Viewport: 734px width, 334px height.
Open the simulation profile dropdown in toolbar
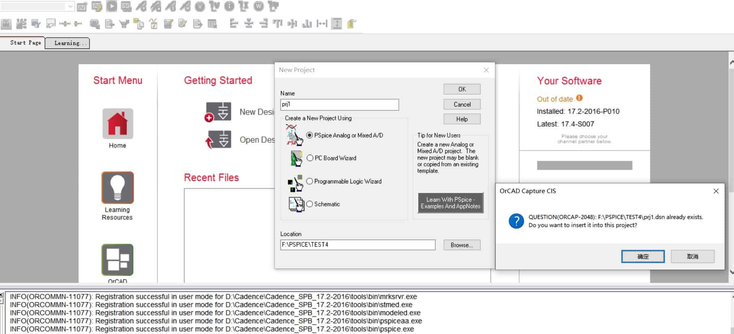(x=71, y=6)
